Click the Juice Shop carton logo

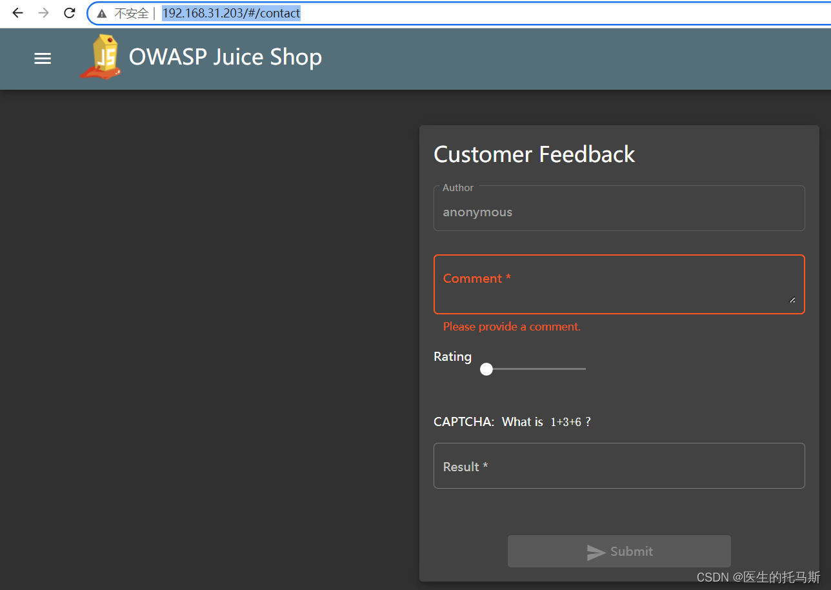[102, 57]
